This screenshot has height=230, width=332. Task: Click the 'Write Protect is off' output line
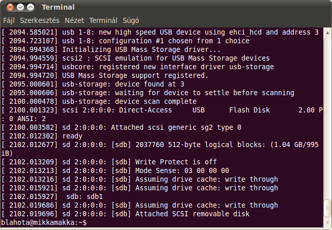pos(176,162)
